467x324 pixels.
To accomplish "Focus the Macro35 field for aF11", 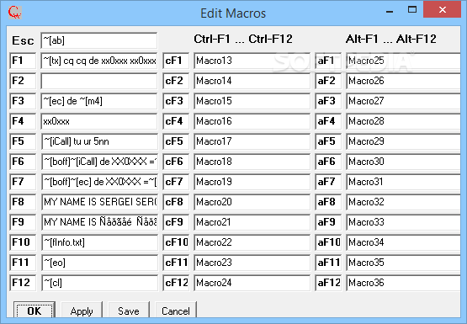I will click(403, 263).
